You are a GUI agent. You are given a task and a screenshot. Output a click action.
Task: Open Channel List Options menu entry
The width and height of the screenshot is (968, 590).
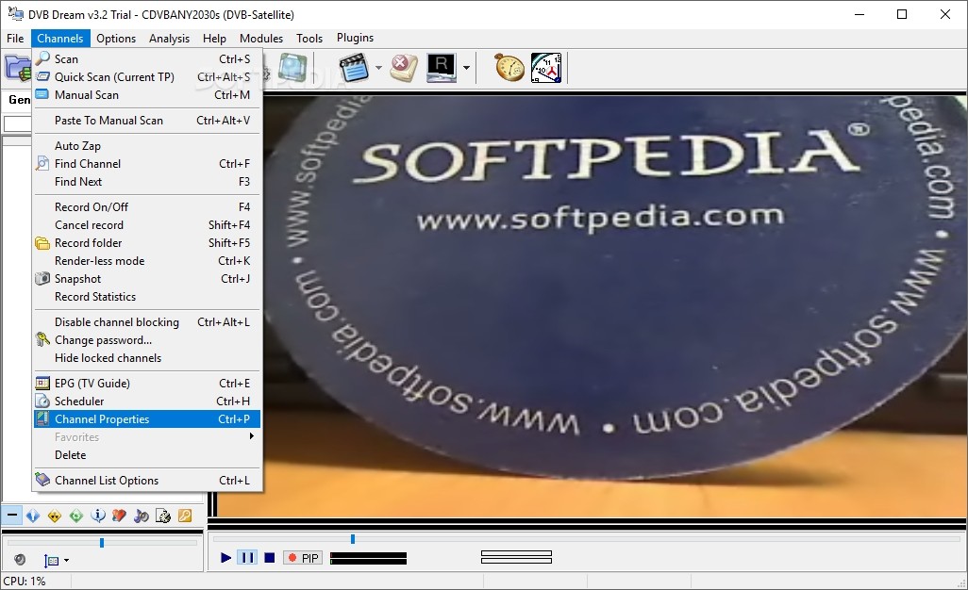[147, 481]
